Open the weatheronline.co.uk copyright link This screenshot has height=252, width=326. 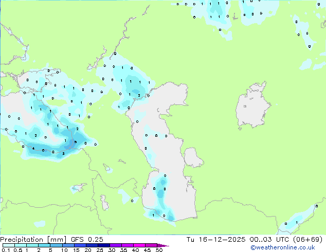coord(283,247)
